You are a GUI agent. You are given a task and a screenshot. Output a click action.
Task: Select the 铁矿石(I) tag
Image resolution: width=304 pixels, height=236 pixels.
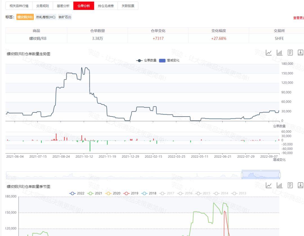[65, 17]
